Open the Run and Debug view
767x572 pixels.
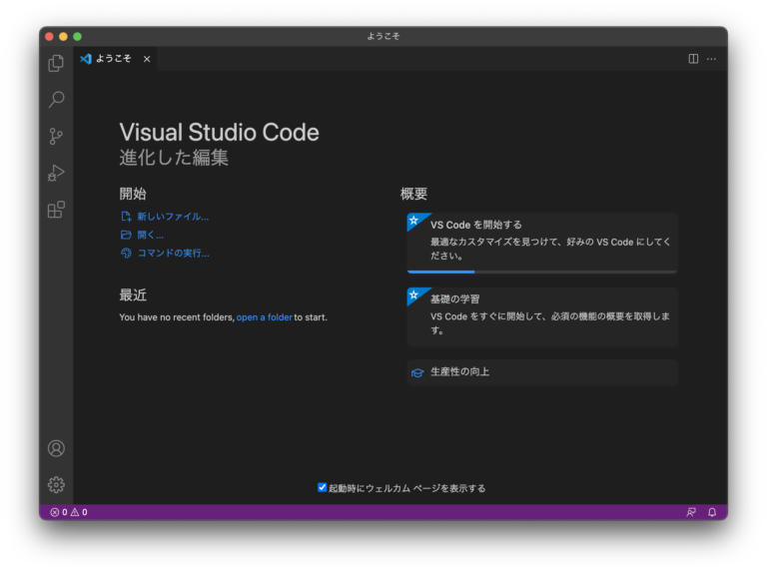tap(56, 173)
